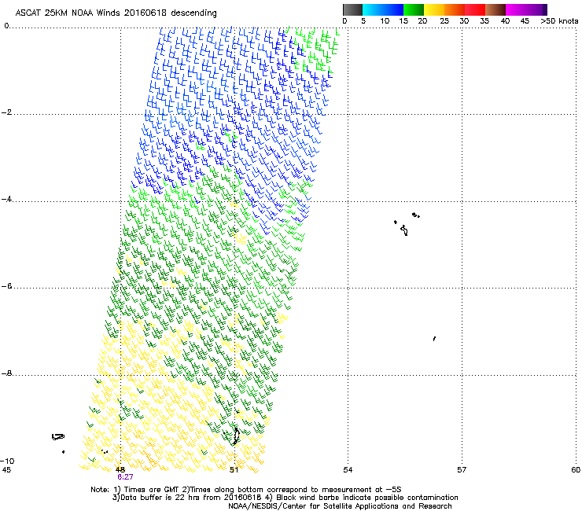Click the ASCAT 25KM NOAA Winds title
This screenshot has width=582, height=511.
point(116,13)
